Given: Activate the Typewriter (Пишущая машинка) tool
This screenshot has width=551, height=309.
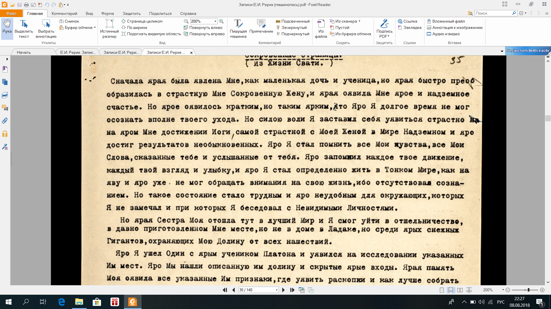Looking at the screenshot, I should coord(238,29).
